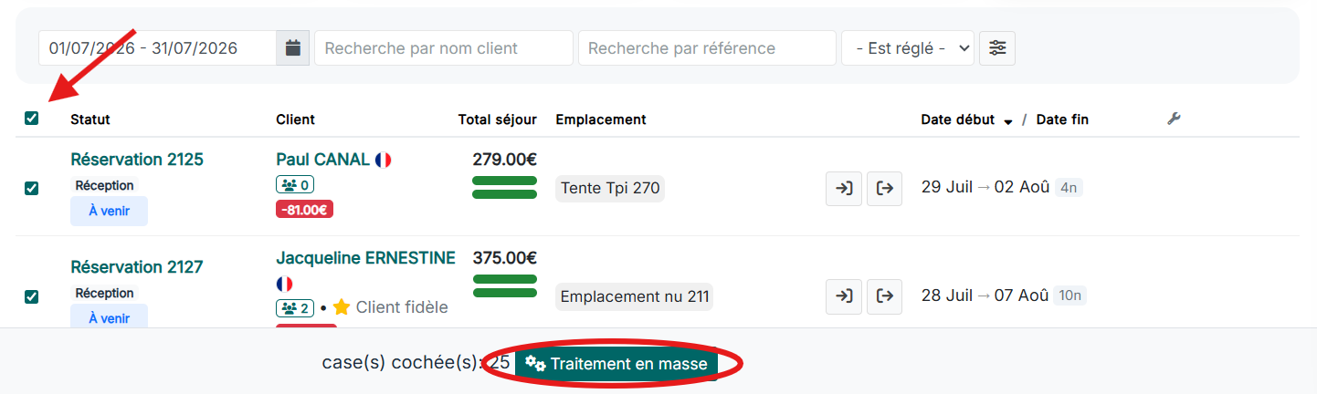This screenshot has height=394, width=1317.
Task: Click green payment progress bar for 279.00€
Action: (504, 187)
